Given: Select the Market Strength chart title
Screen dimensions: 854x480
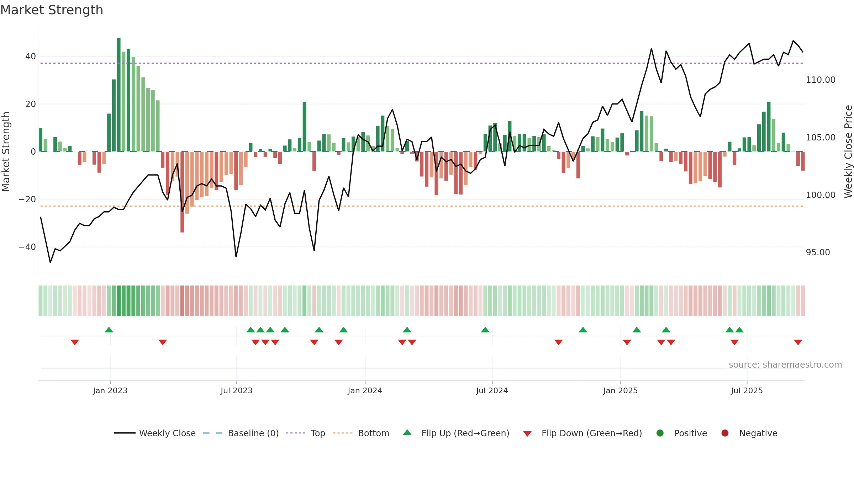Looking at the screenshot, I should (52, 10).
